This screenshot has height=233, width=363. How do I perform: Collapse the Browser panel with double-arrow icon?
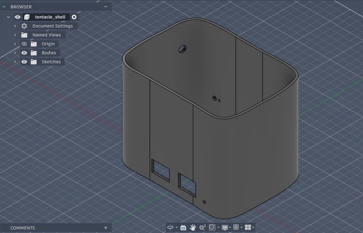tap(4, 7)
